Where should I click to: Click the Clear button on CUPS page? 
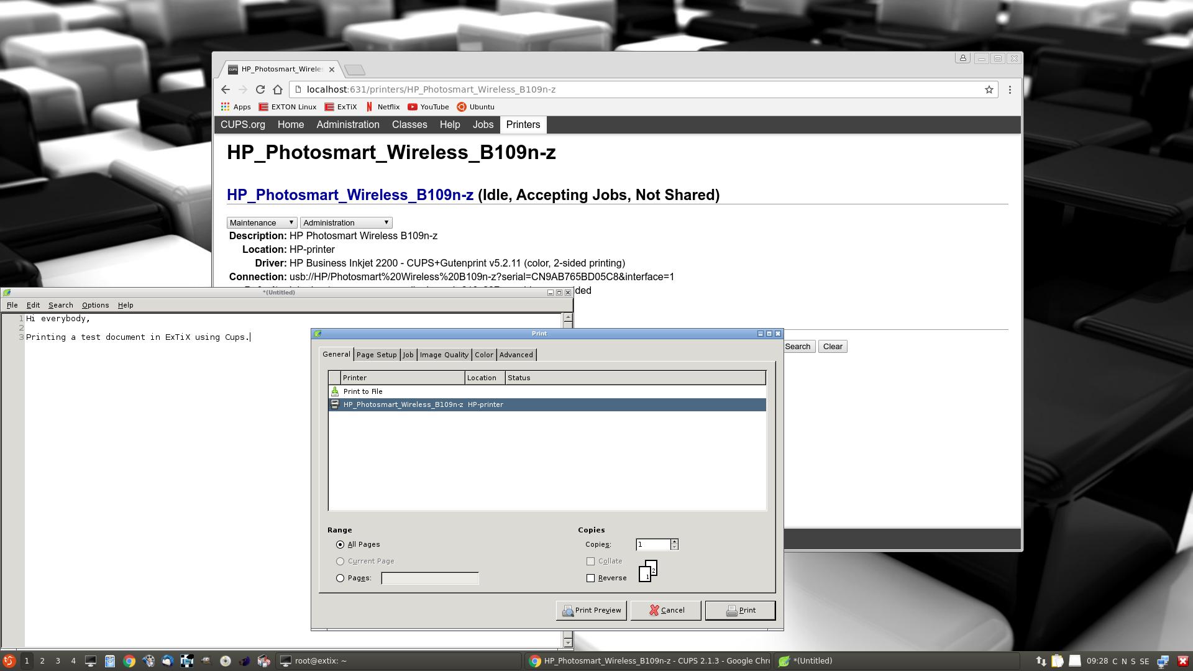(833, 347)
